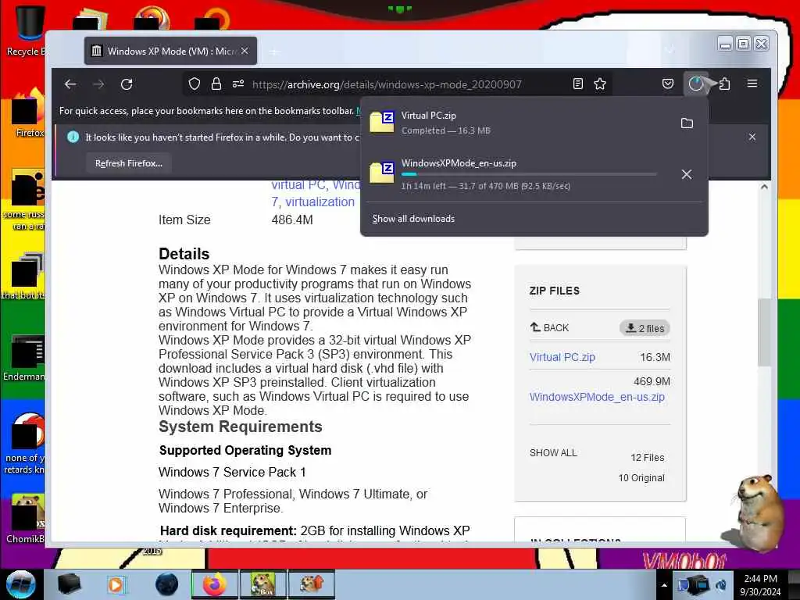Click the hamster Box taskbar icon
This screenshot has width=800, height=600.
click(x=262, y=584)
